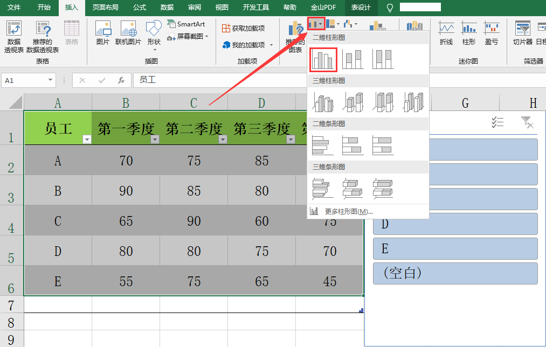546x347 pixels.
Task: Select 3-D stacked bar chart
Action: 353,189
